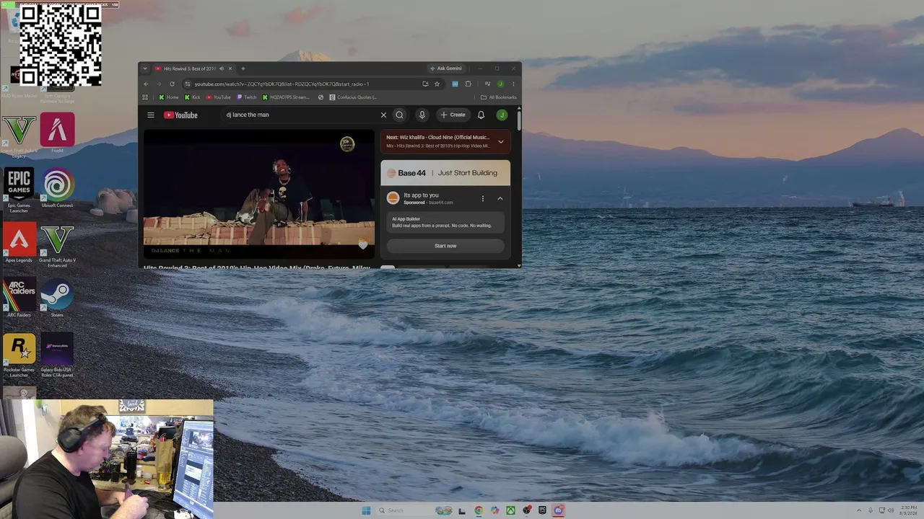The height and width of the screenshot is (519, 924).
Task: Click the Chrome address bar URL
Action: click(282, 84)
